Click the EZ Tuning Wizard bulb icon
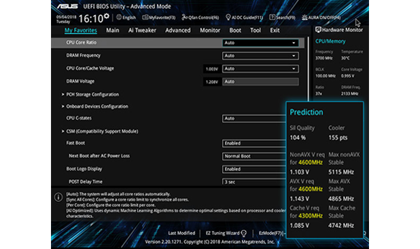 pos(243,233)
